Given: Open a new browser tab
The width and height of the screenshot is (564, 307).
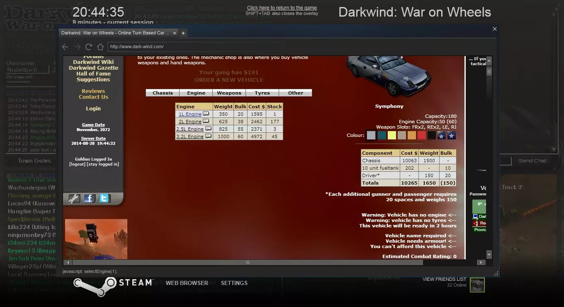Looking at the screenshot, I should pos(183,33).
